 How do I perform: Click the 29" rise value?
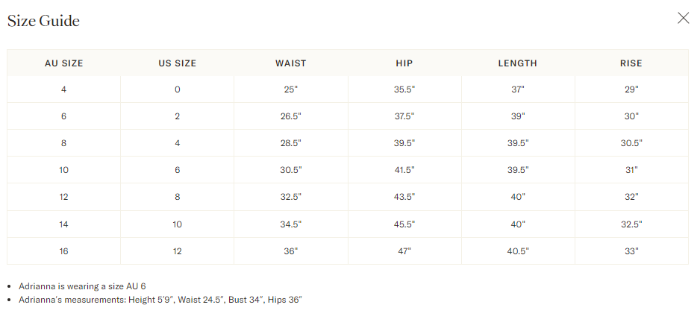pyautogui.click(x=631, y=89)
